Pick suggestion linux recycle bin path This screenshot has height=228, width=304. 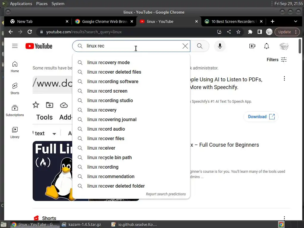click(131, 157)
